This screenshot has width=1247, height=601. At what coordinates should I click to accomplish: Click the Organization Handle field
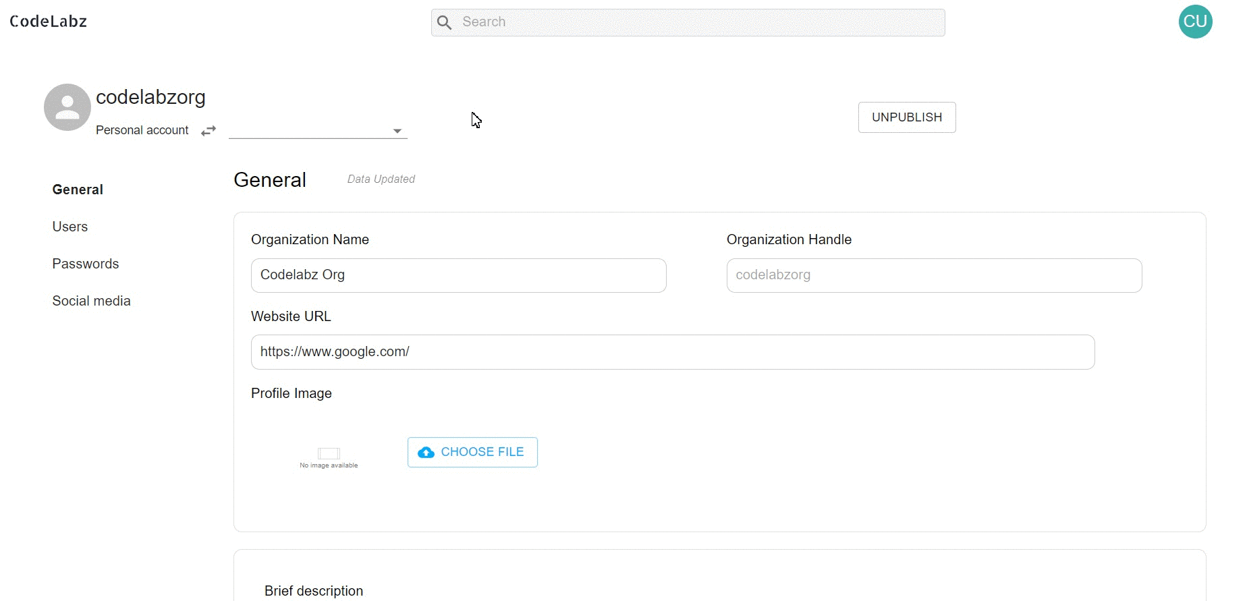[x=935, y=275]
